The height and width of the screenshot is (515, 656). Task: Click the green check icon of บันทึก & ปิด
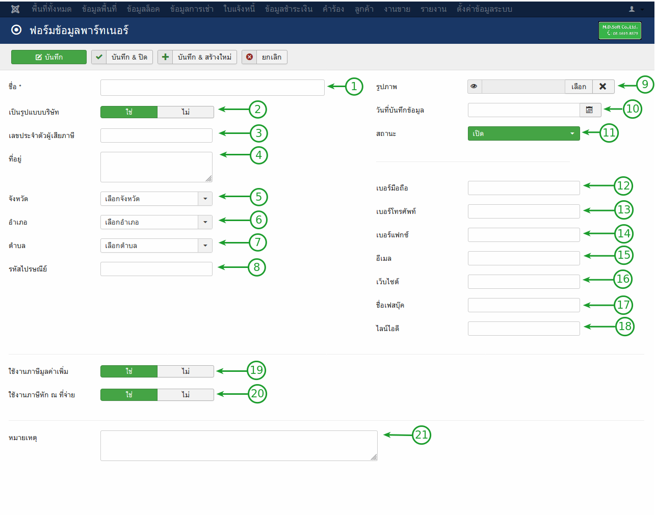coord(99,57)
